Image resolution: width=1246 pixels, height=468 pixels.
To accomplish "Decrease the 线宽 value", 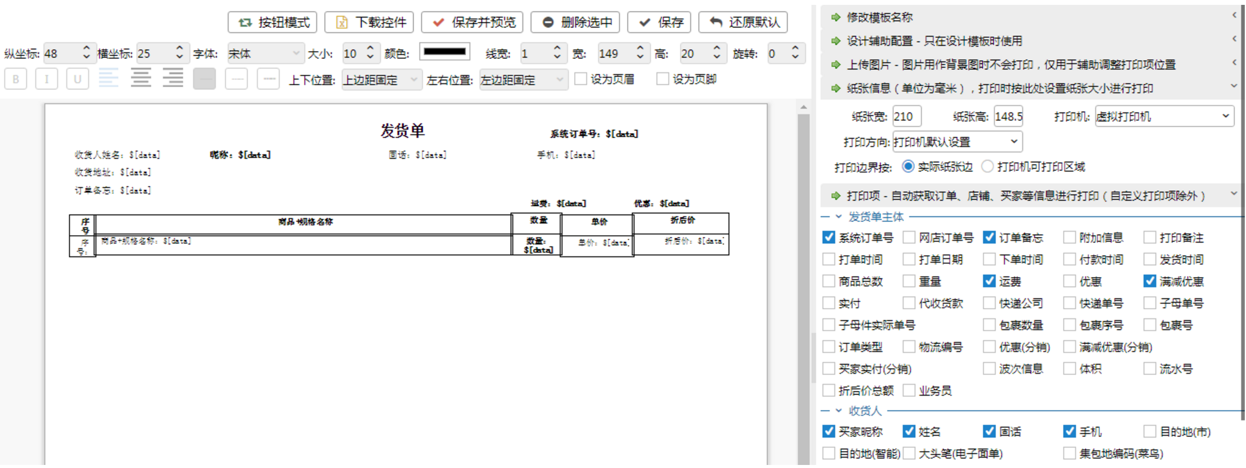I will tap(557, 58).
